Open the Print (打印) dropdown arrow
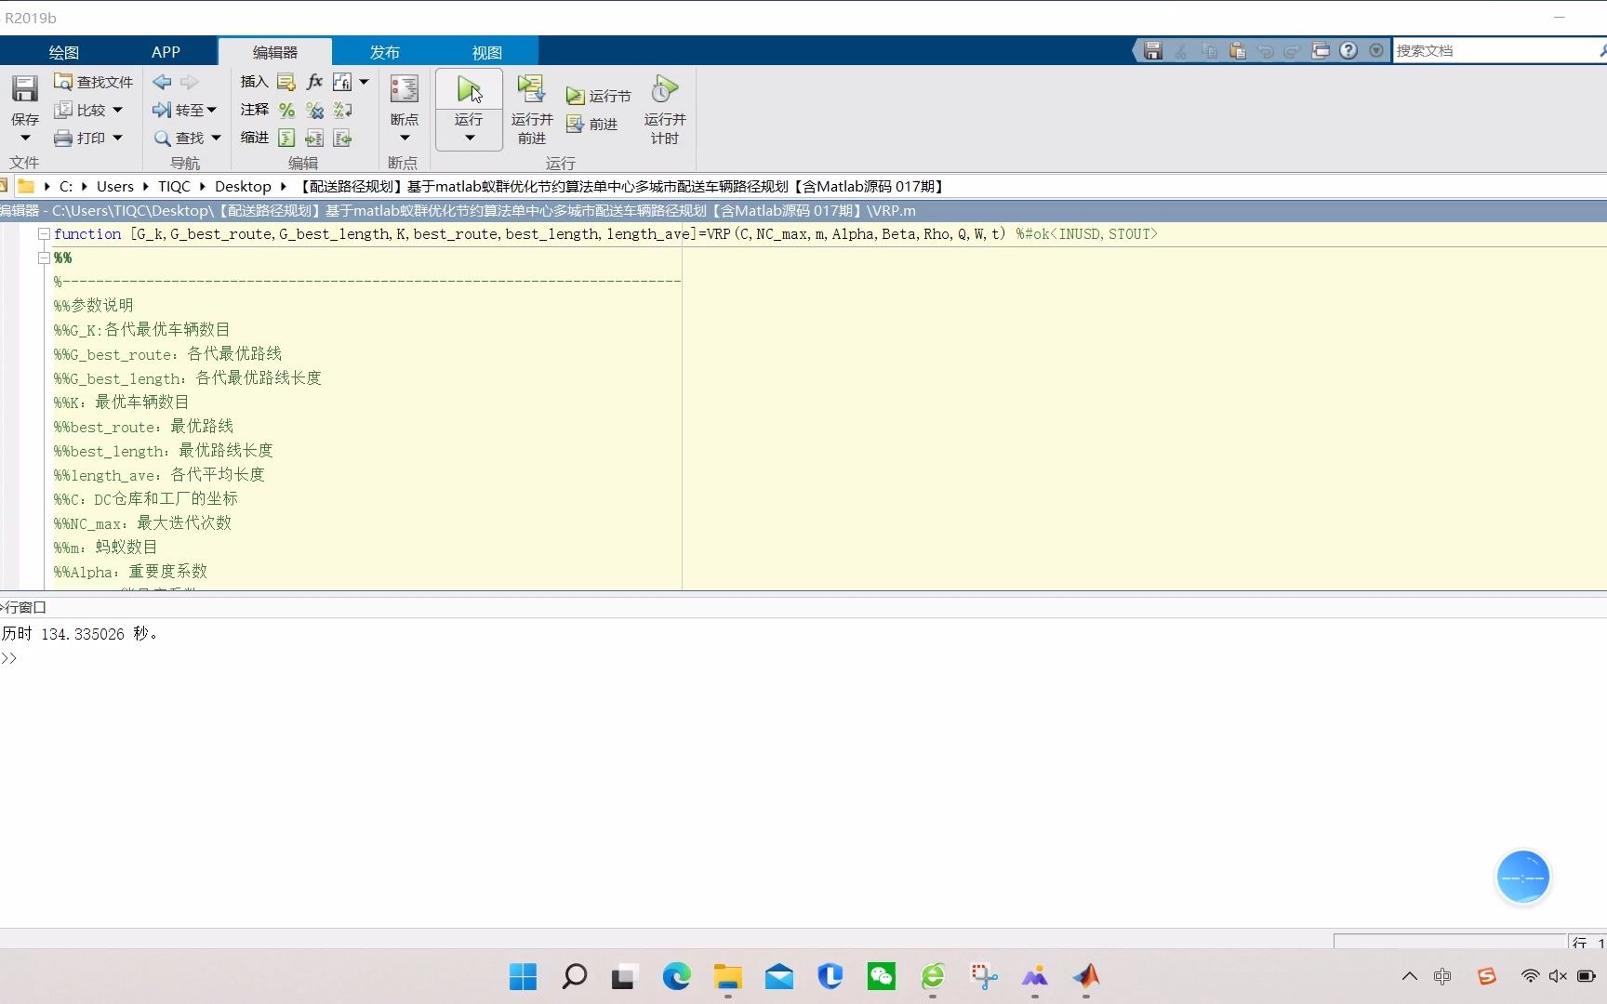Image resolution: width=1607 pixels, height=1004 pixels. coord(117,138)
